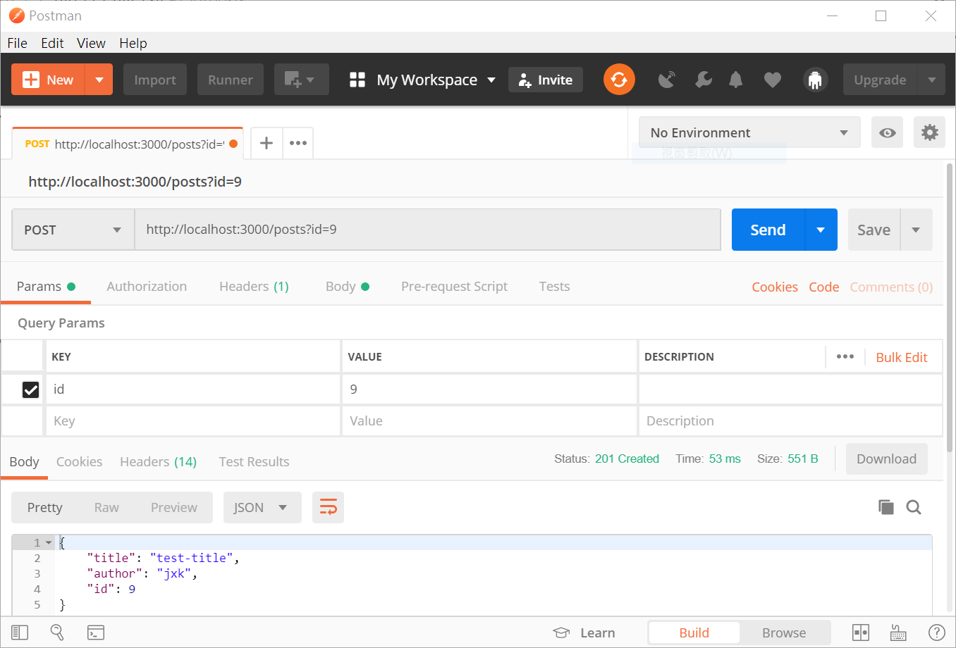Click the vertical scrollbar
The image size is (956, 648).
pos(950,307)
